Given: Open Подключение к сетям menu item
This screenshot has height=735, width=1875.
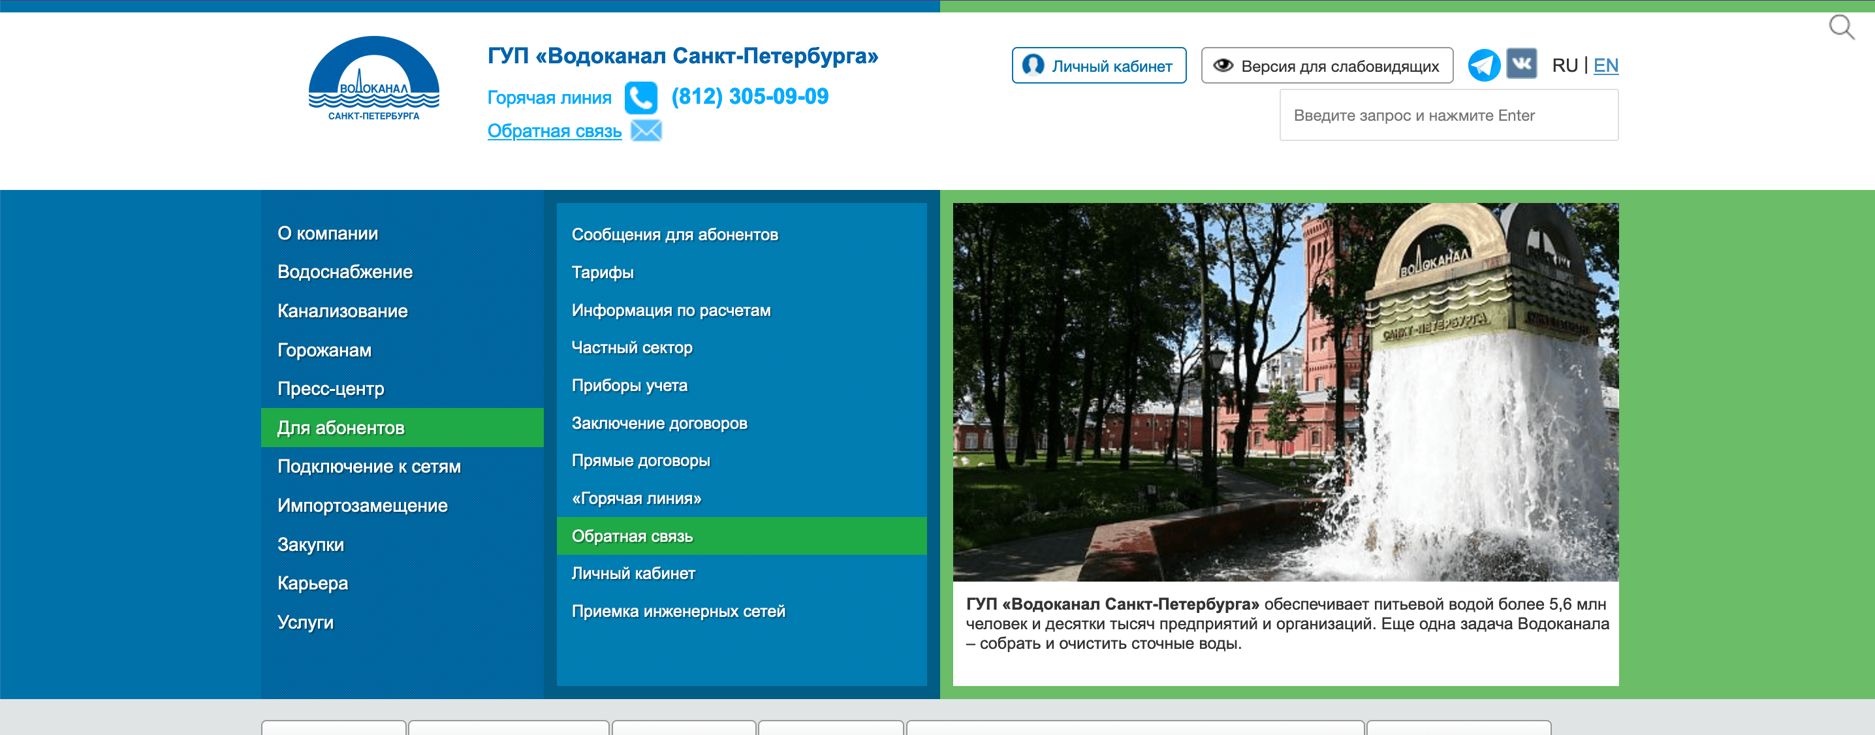Looking at the screenshot, I should point(368,467).
